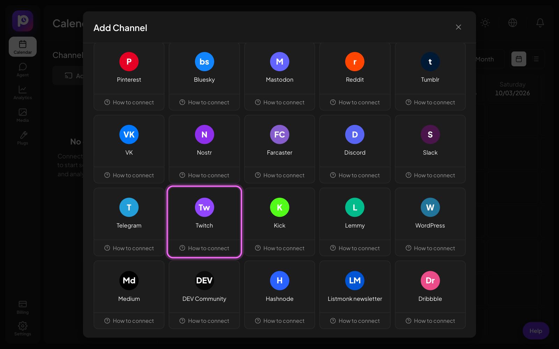Open How to connect for Bluesky
This screenshot has height=349, width=559.
[x=204, y=102]
